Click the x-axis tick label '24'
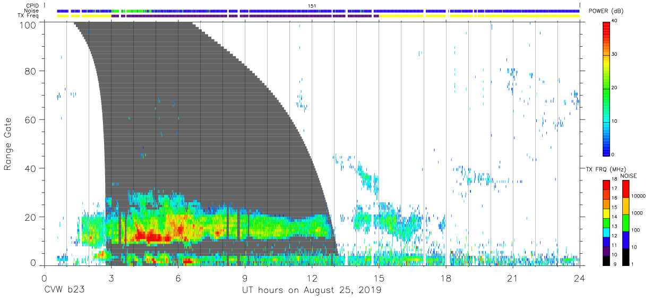Image resolution: width=652 pixels, height=301 pixels. [x=579, y=278]
